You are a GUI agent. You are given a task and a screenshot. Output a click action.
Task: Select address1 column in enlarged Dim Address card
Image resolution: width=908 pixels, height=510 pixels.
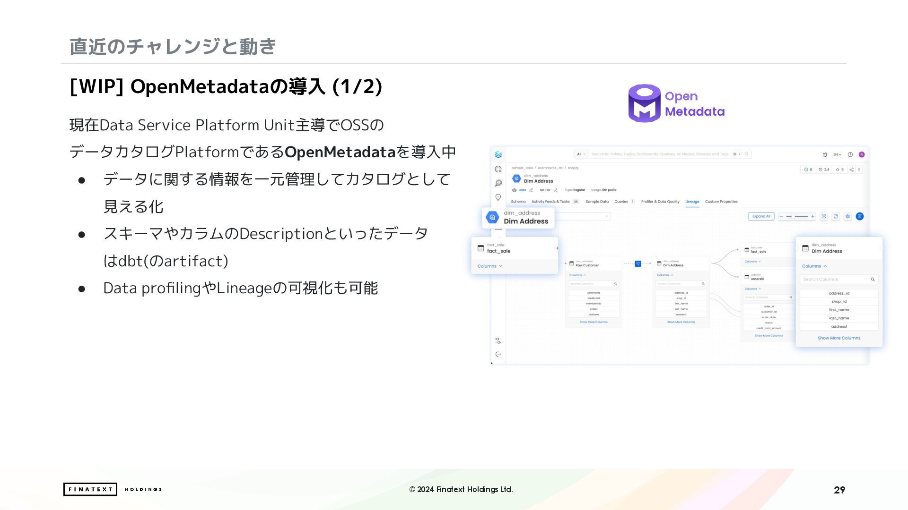pos(839,327)
